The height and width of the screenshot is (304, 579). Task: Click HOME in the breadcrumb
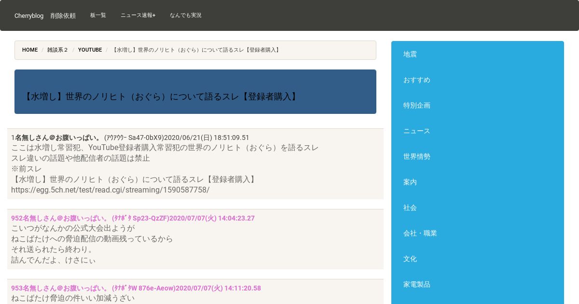(30, 50)
